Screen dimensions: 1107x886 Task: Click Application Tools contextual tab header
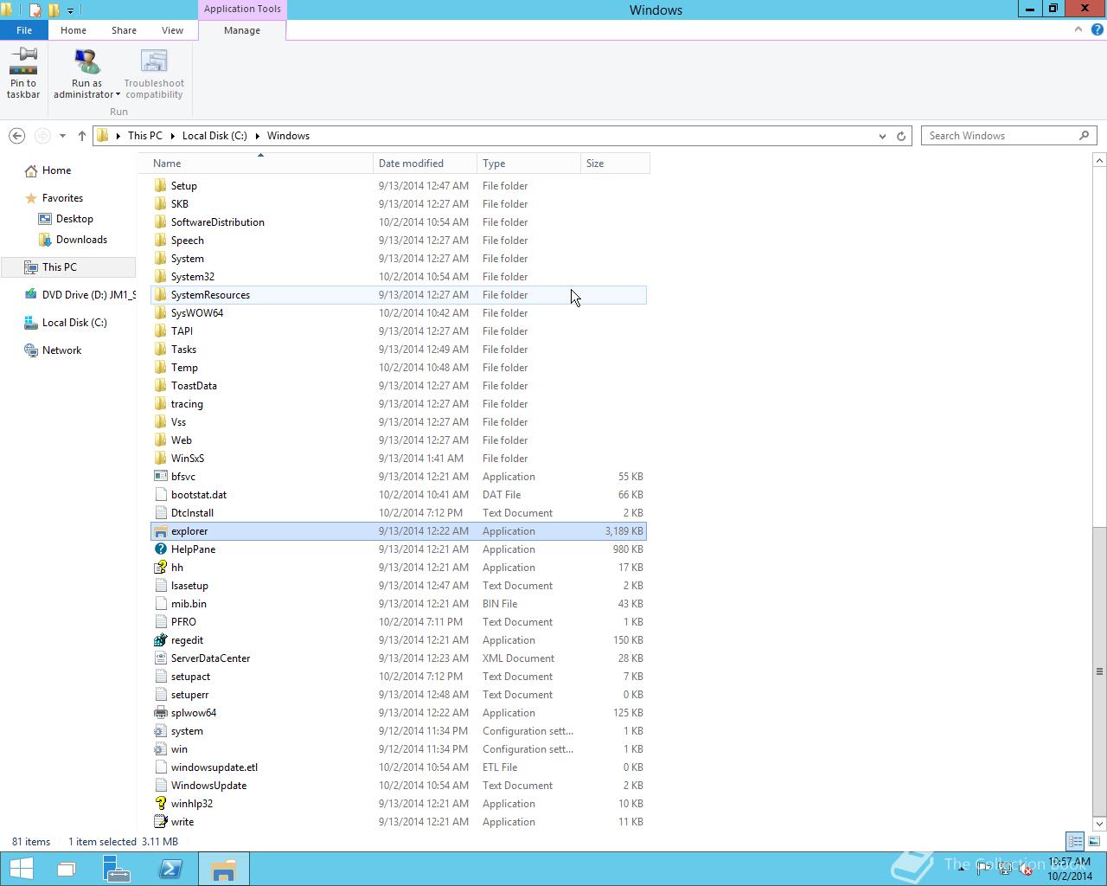(242, 9)
